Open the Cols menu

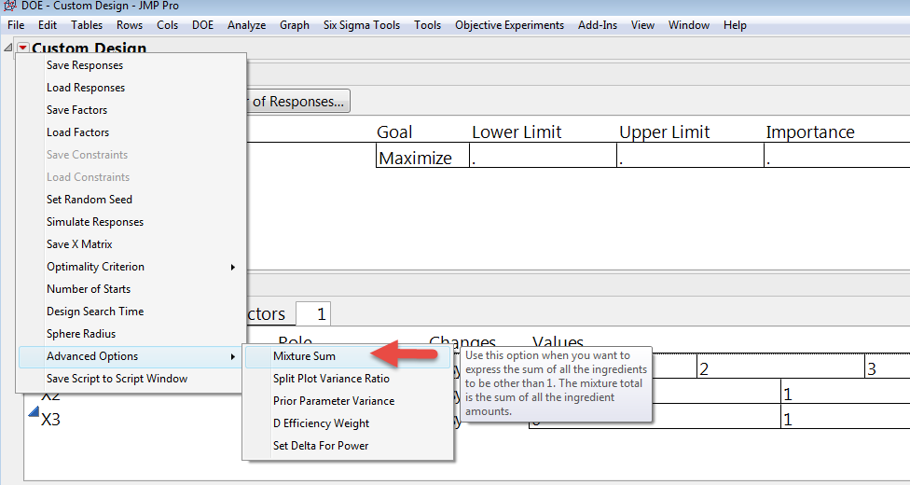167,25
